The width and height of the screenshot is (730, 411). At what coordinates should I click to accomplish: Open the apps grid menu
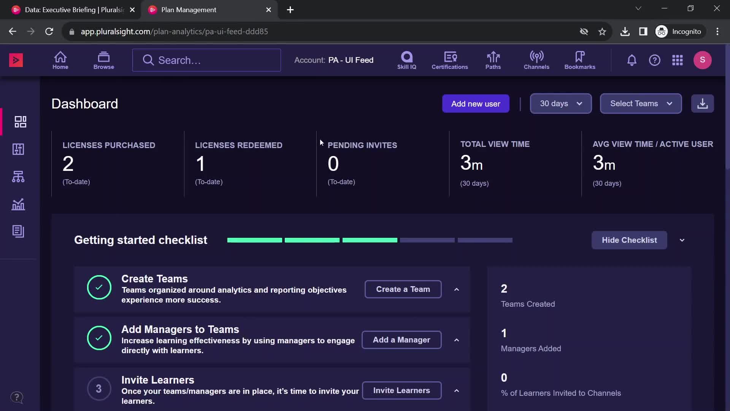[677, 60]
